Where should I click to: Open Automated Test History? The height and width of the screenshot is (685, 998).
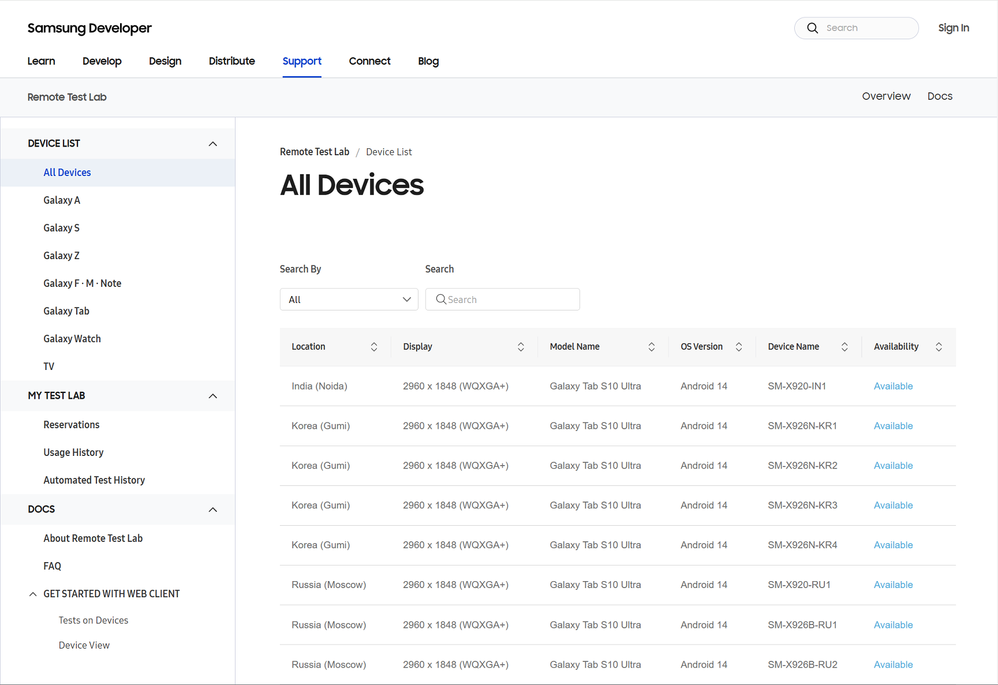point(94,480)
